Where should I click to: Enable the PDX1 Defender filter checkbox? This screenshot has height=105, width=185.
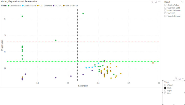point(166,10)
